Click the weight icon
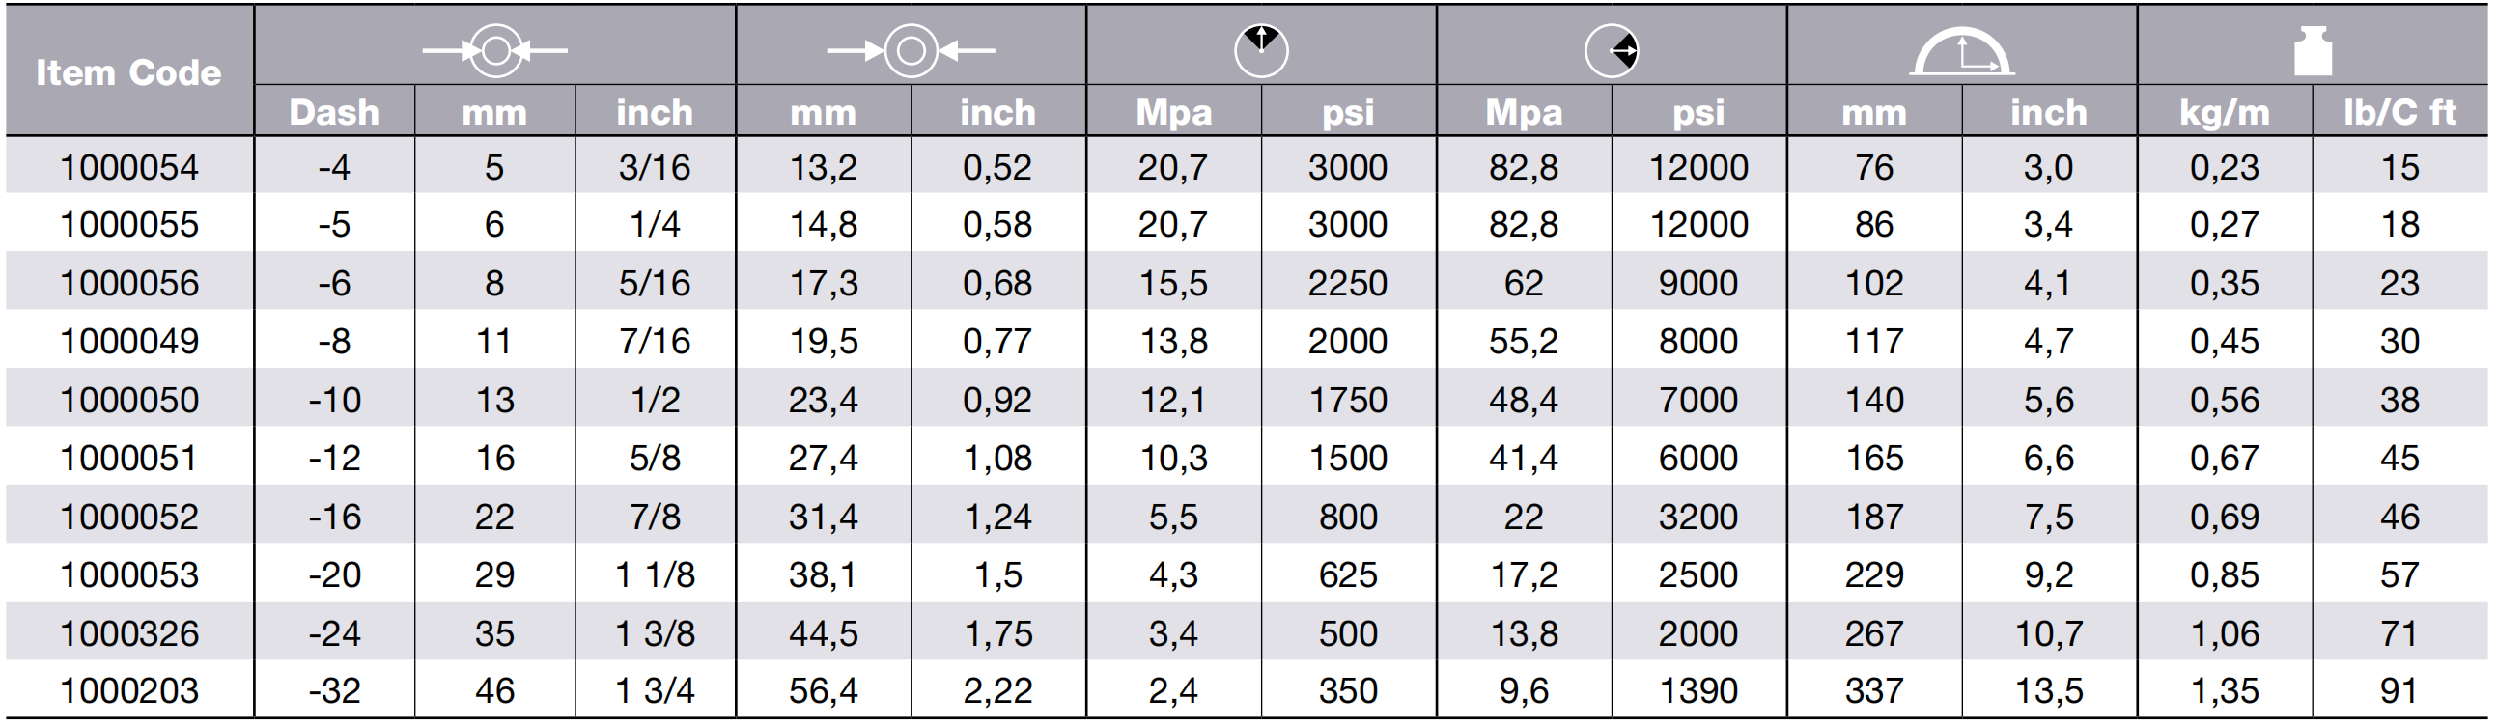Screen dimensions: 2497x728 click(2313, 51)
